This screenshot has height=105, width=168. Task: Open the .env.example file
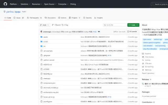tap(48, 51)
